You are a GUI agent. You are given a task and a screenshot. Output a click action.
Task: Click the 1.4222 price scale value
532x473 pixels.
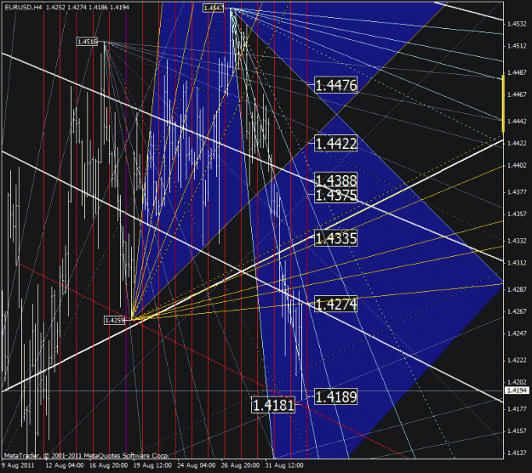click(517, 360)
